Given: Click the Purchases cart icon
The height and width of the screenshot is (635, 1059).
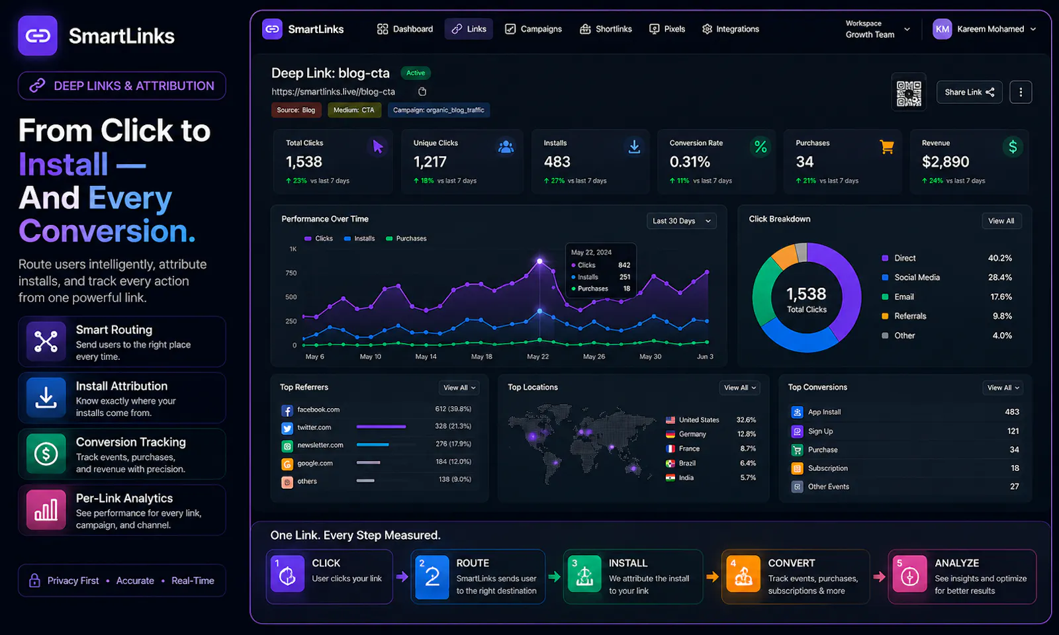Looking at the screenshot, I should 887,147.
